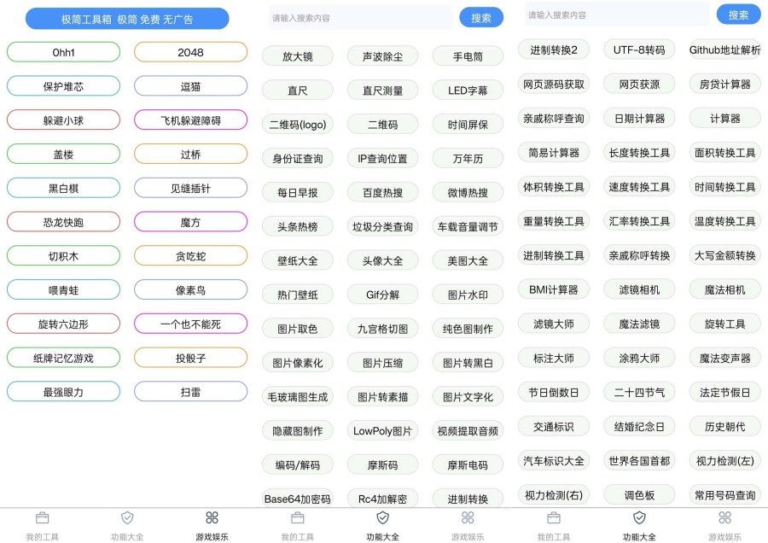
Task: Select the BMI计算器 tool
Action: pyautogui.click(x=554, y=290)
